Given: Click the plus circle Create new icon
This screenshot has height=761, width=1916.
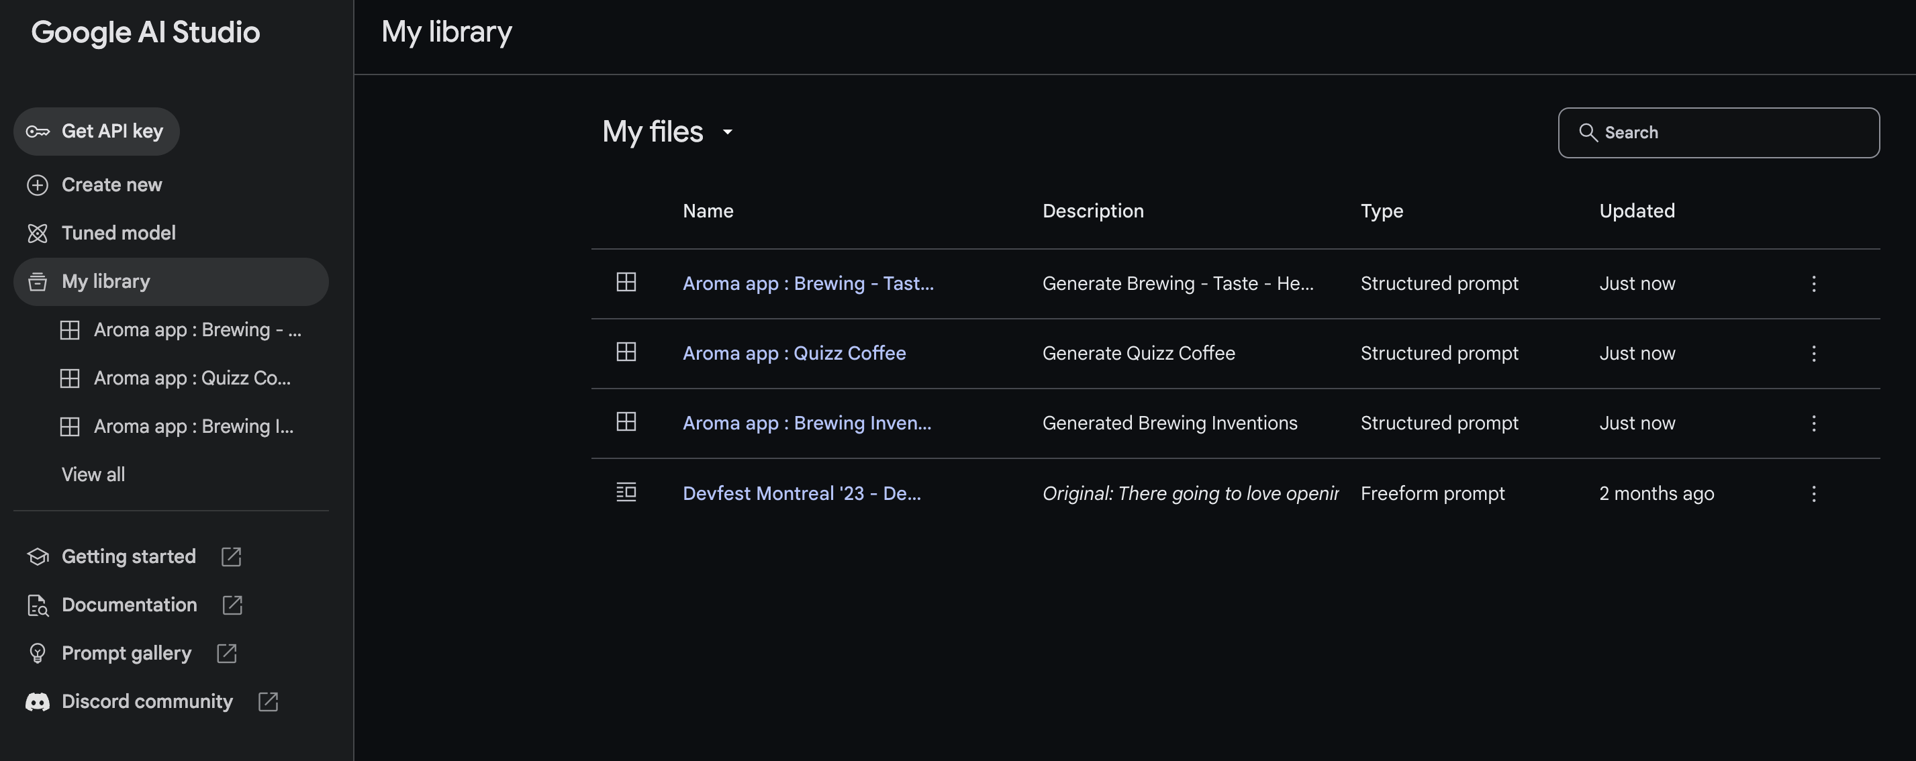Looking at the screenshot, I should tap(37, 185).
